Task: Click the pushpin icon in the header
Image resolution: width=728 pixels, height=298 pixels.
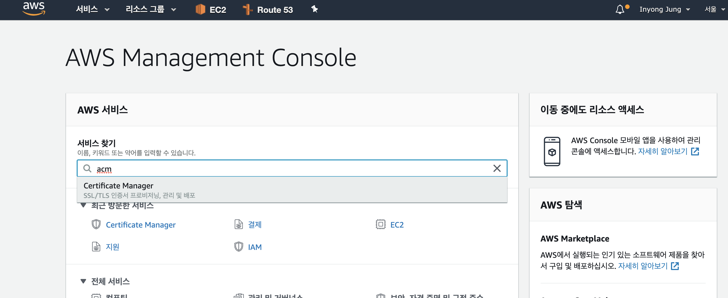Action: (315, 9)
